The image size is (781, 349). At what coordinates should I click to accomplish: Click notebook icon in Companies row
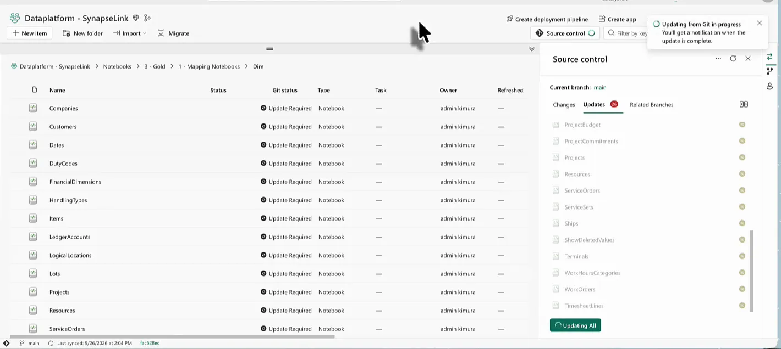(33, 108)
